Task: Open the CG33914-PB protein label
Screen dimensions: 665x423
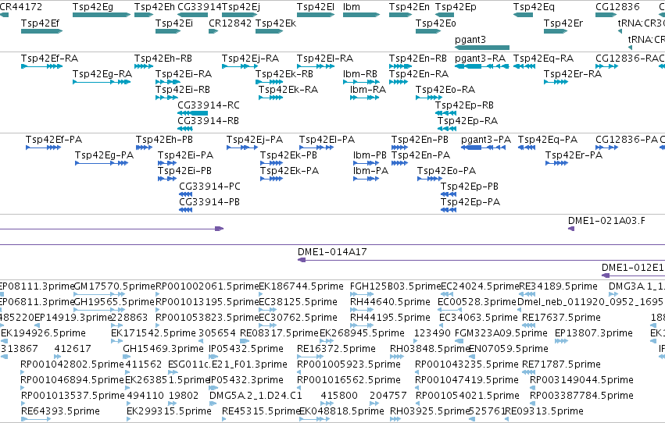Action: pyautogui.click(x=209, y=202)
